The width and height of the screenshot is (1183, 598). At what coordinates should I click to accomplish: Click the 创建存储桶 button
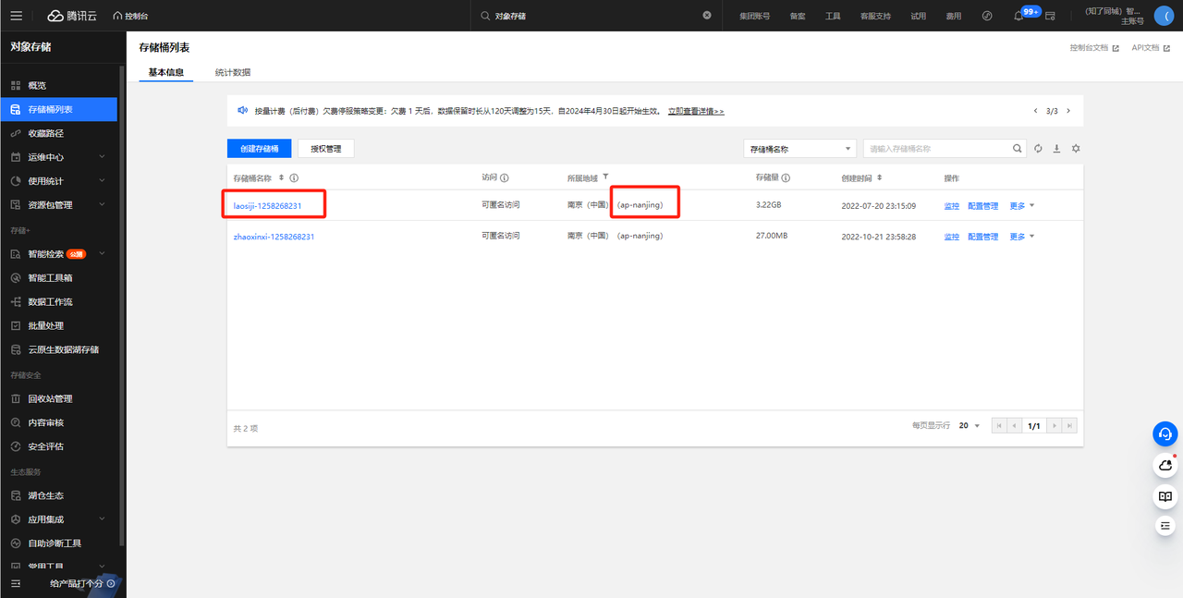(259, 148)
